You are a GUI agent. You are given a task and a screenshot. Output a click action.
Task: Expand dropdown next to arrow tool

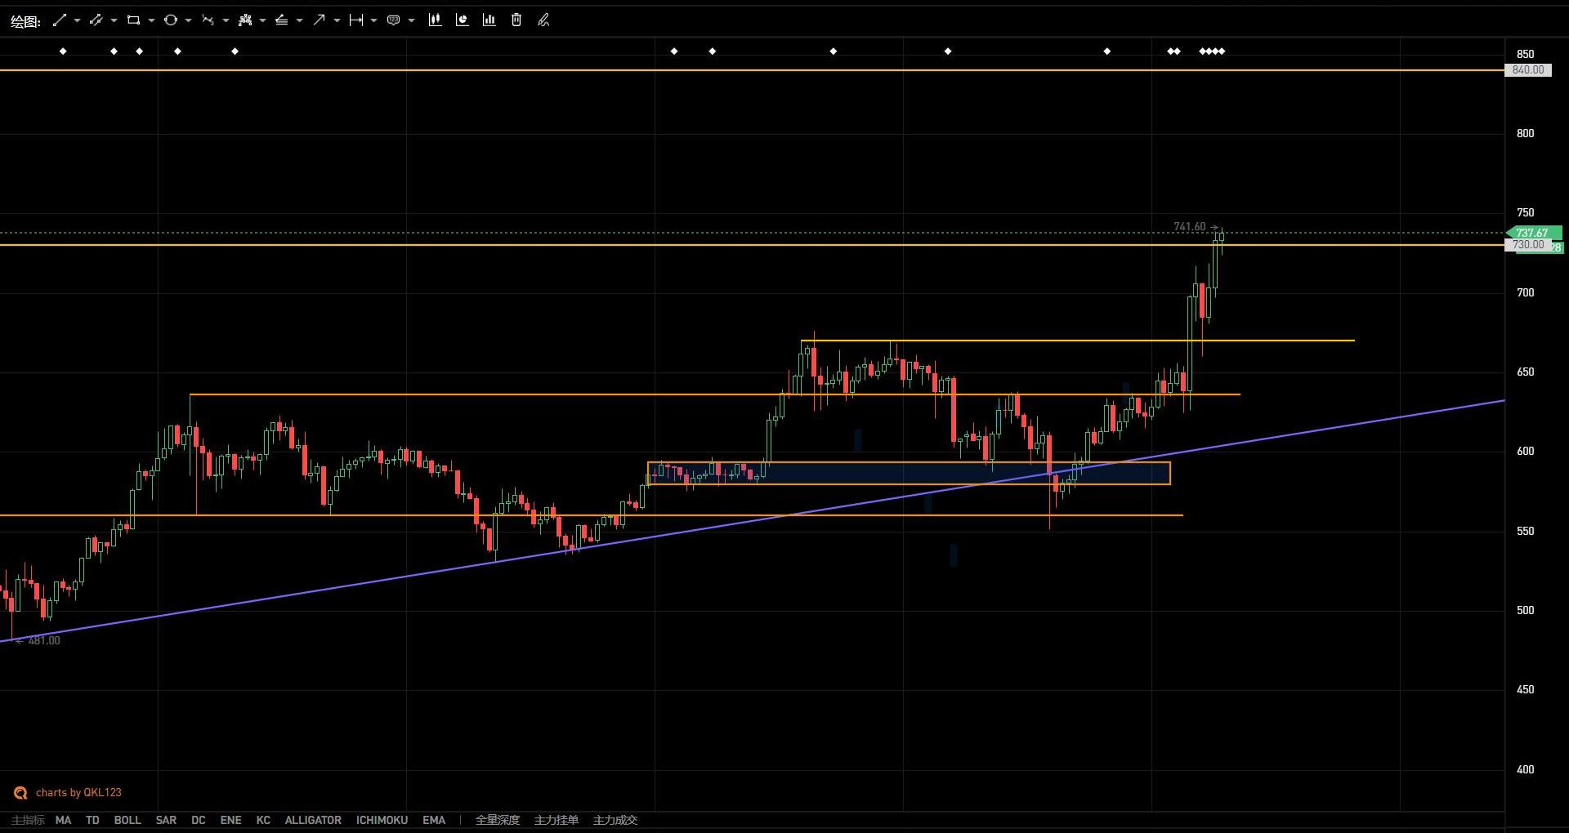[x=337, y=20]
